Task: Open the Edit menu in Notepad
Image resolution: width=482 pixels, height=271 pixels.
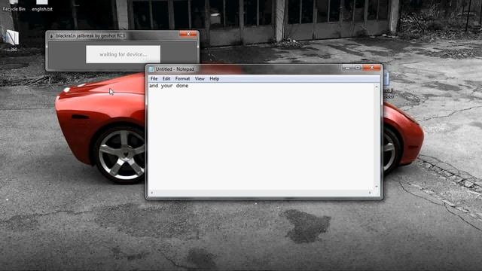Action: tap(166, 78)
